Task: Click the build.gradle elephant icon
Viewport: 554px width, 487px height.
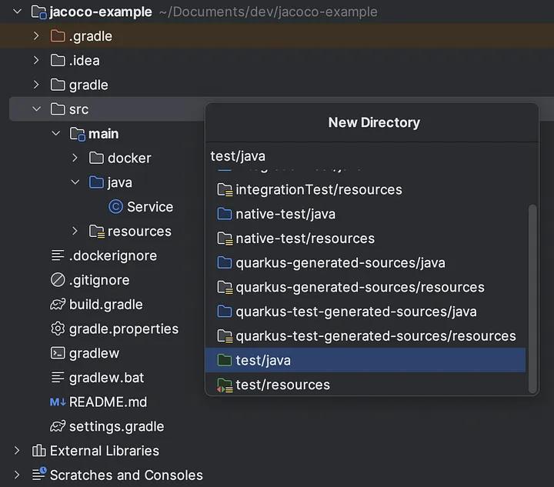Action: 58,305
